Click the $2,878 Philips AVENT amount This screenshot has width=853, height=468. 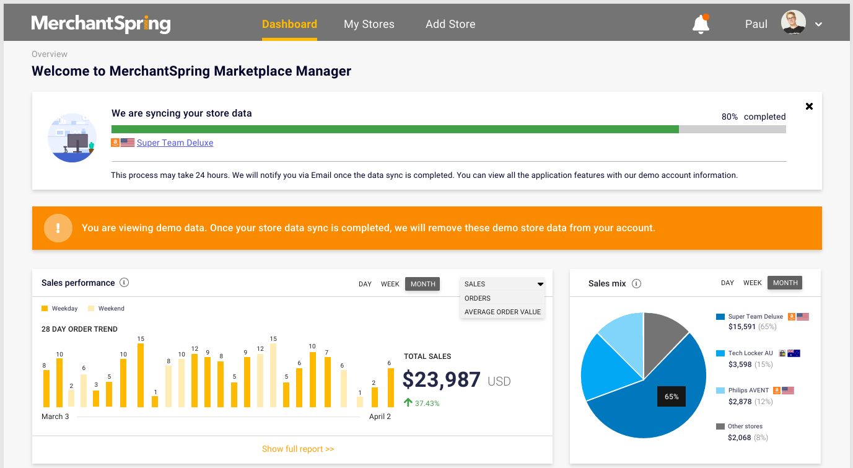[740, 401]
